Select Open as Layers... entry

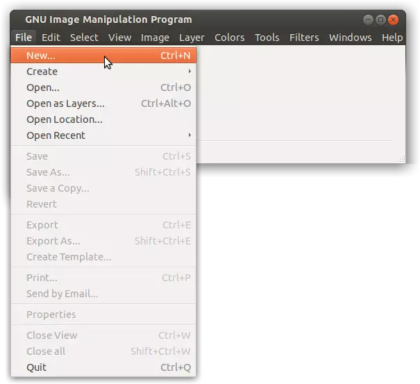point(103,103)
